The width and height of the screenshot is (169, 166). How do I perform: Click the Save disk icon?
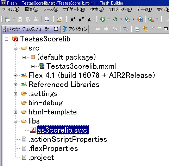[x=20, y=19]
